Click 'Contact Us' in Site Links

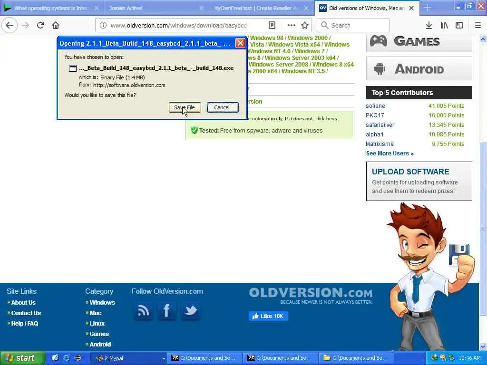[26, 313]
